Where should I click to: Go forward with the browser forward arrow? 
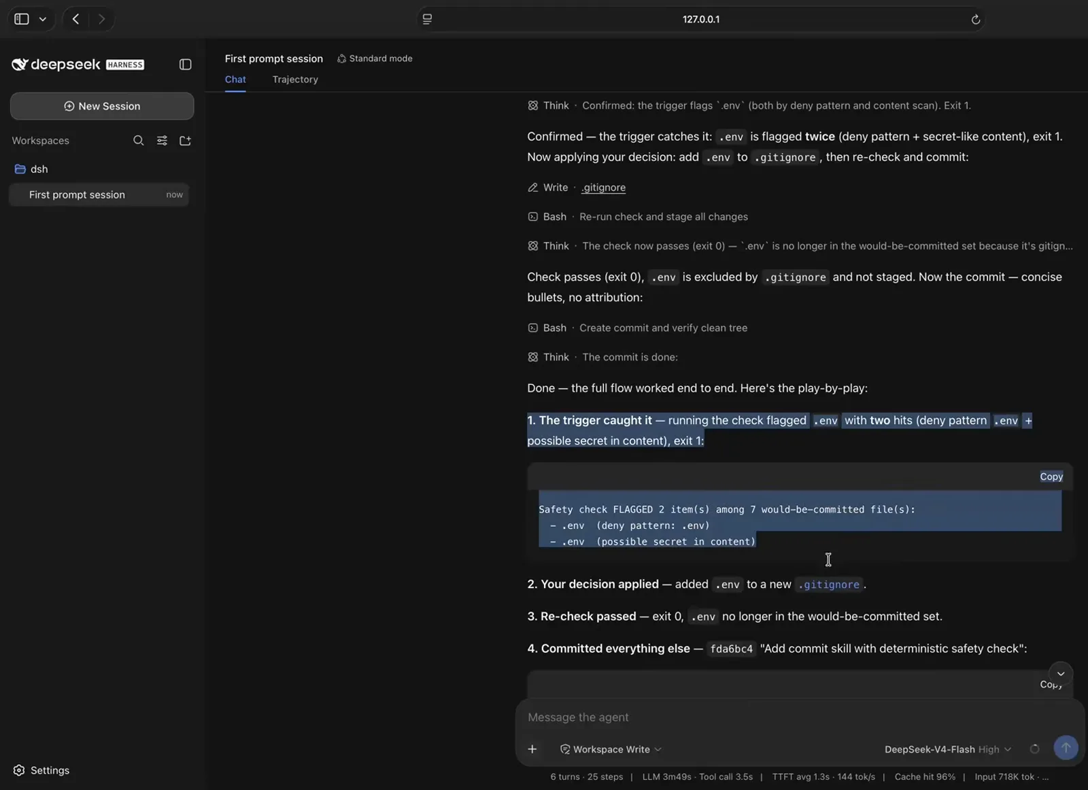click(101, 19)
